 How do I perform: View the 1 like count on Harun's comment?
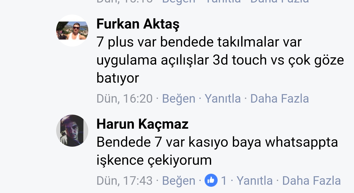click(x=224, y=181)
